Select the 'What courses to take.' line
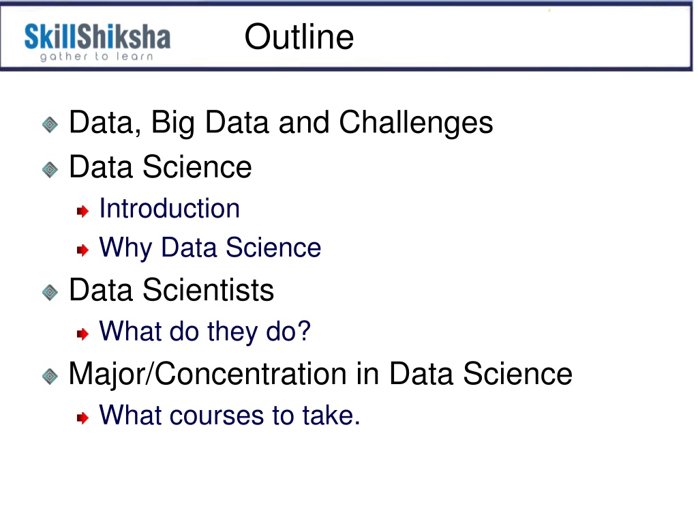Viewport: 698px width, 524px height. click(x=229, y=415)
